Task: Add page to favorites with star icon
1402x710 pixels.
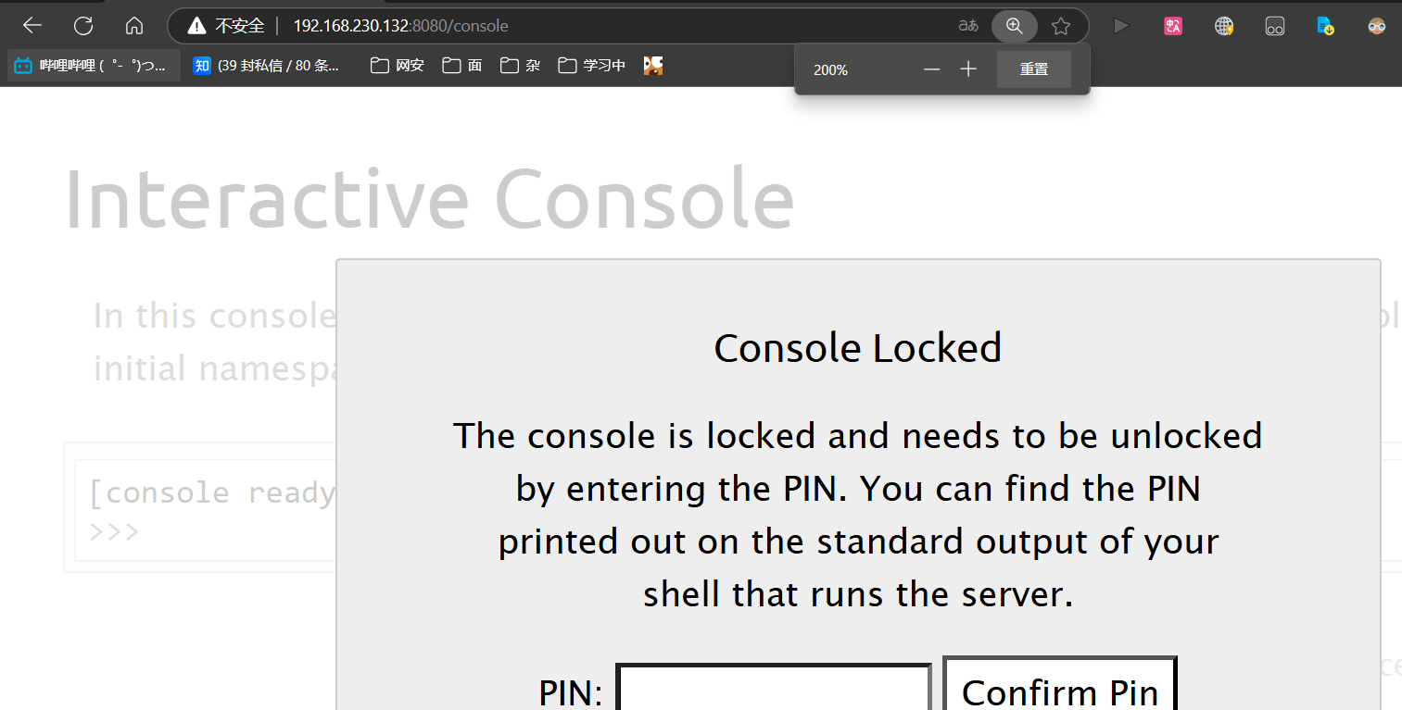Action: [1061, 26]
